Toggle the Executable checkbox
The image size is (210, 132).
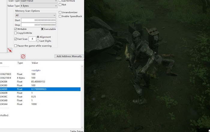pyautogui.click(x=42, y=29)
